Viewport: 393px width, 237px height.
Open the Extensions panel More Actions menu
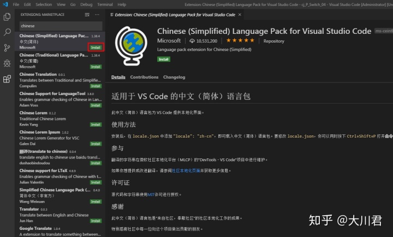click(97, 15)
